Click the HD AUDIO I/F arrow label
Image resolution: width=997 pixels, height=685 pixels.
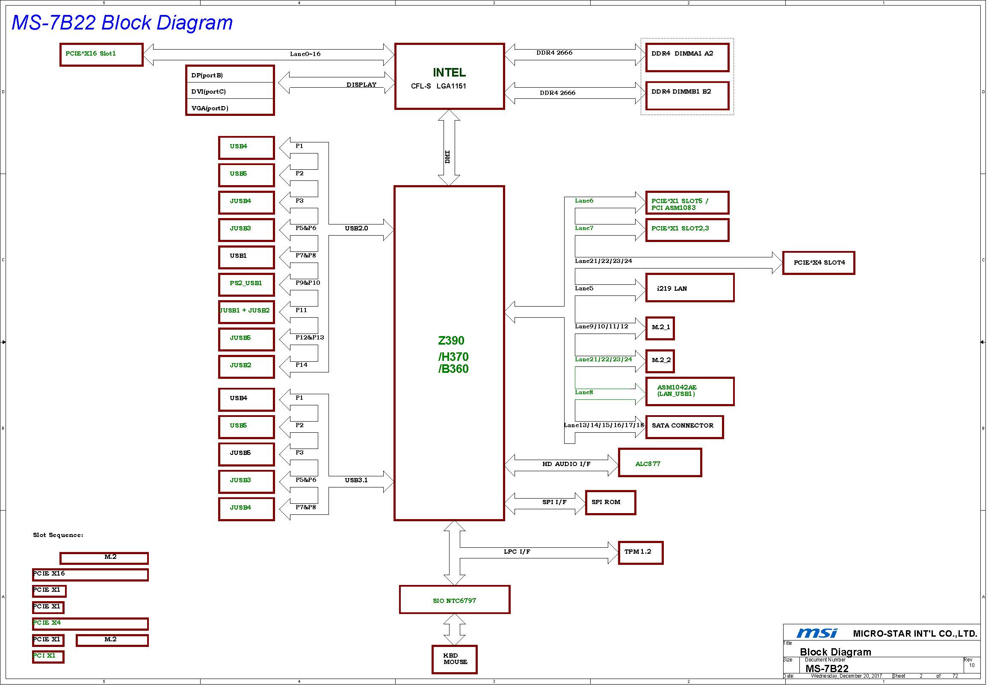[566, 464]
